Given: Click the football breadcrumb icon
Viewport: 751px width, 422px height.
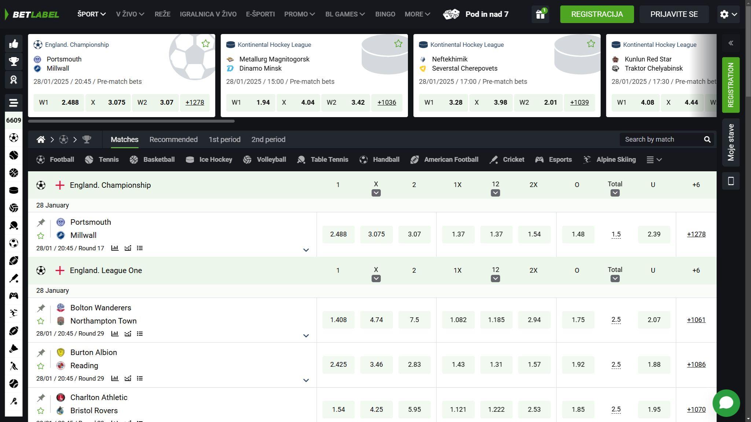Looking at the screenshot, I should click(63, 139).
